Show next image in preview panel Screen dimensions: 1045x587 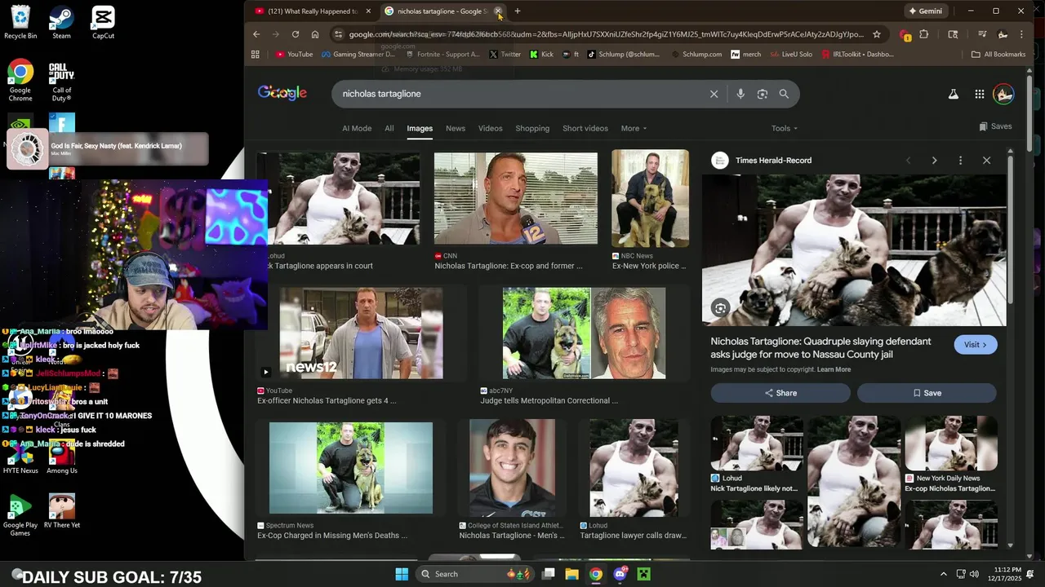934,161
